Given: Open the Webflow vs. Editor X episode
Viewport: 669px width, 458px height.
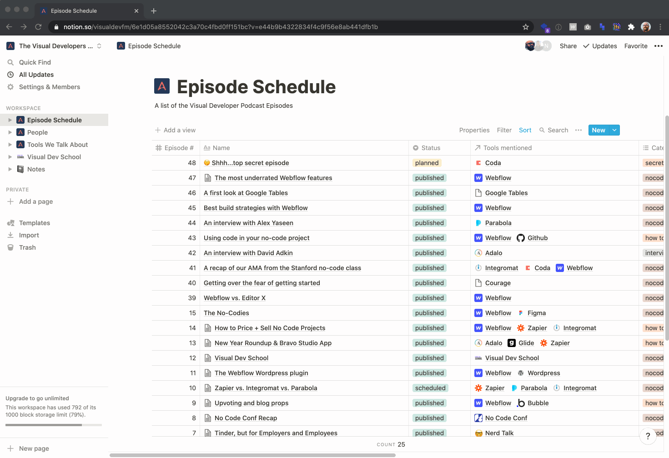Looking at the screenshot, I should (x=235, y=298).
